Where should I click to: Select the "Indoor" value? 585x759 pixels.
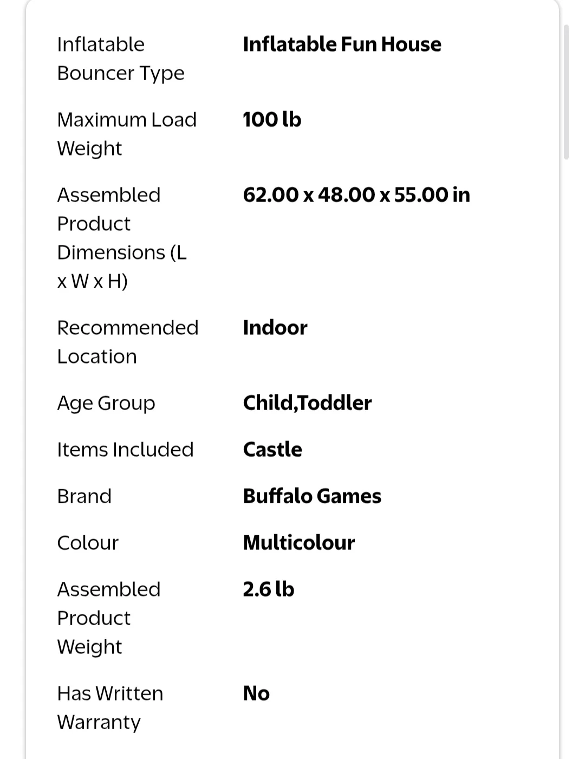coord(275,328)
